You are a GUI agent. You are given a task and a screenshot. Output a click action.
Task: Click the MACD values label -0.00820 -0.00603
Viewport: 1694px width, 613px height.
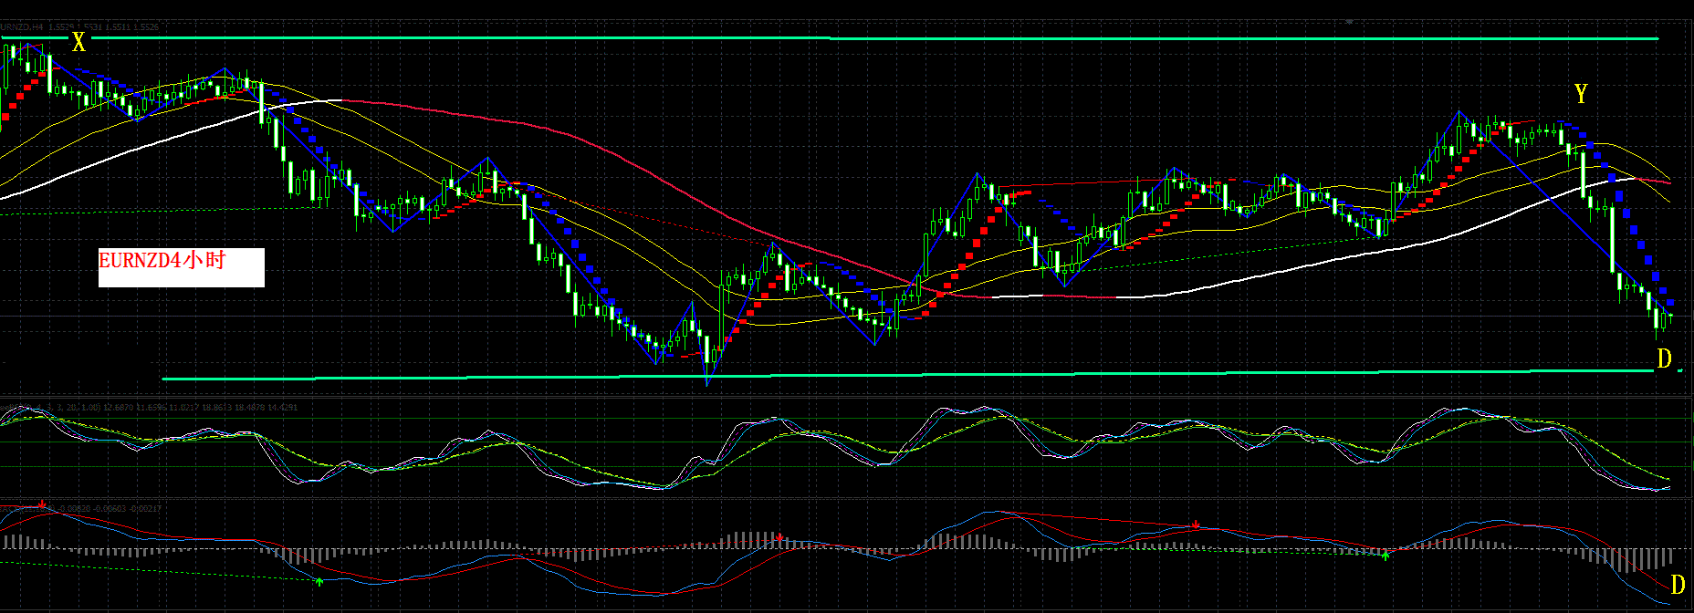(108, 508)
